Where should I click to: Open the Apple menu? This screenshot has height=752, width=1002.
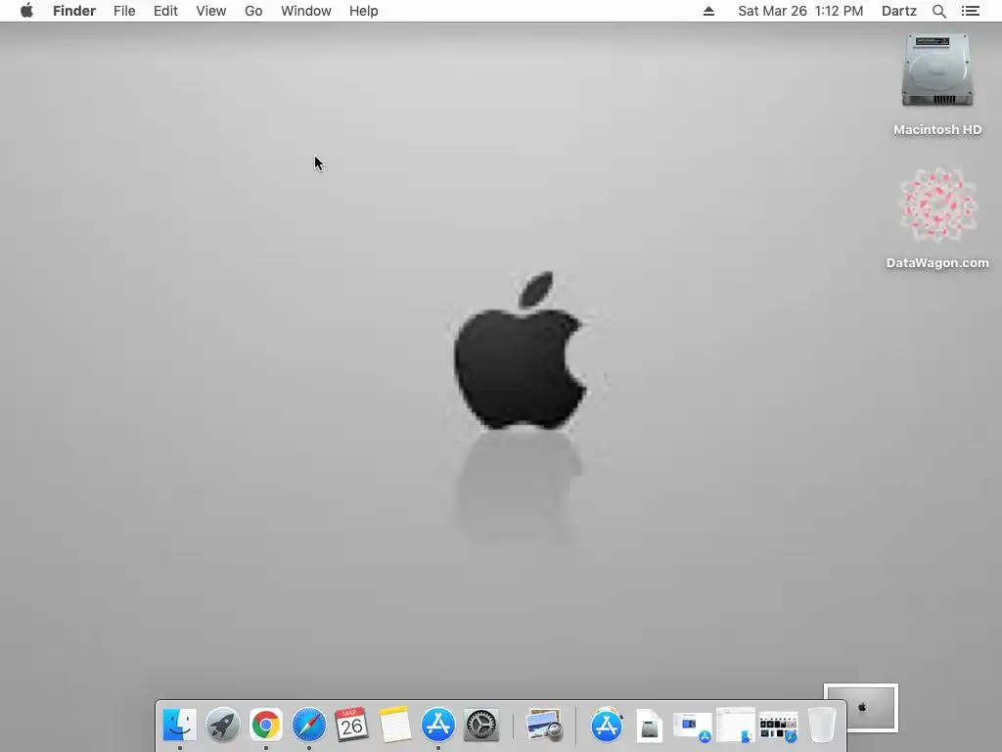pos(26,11)
